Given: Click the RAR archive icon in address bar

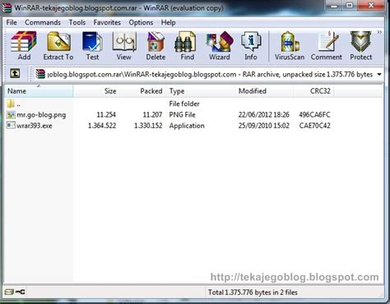Looking at the screenshot, I should (x=40, y=74).
